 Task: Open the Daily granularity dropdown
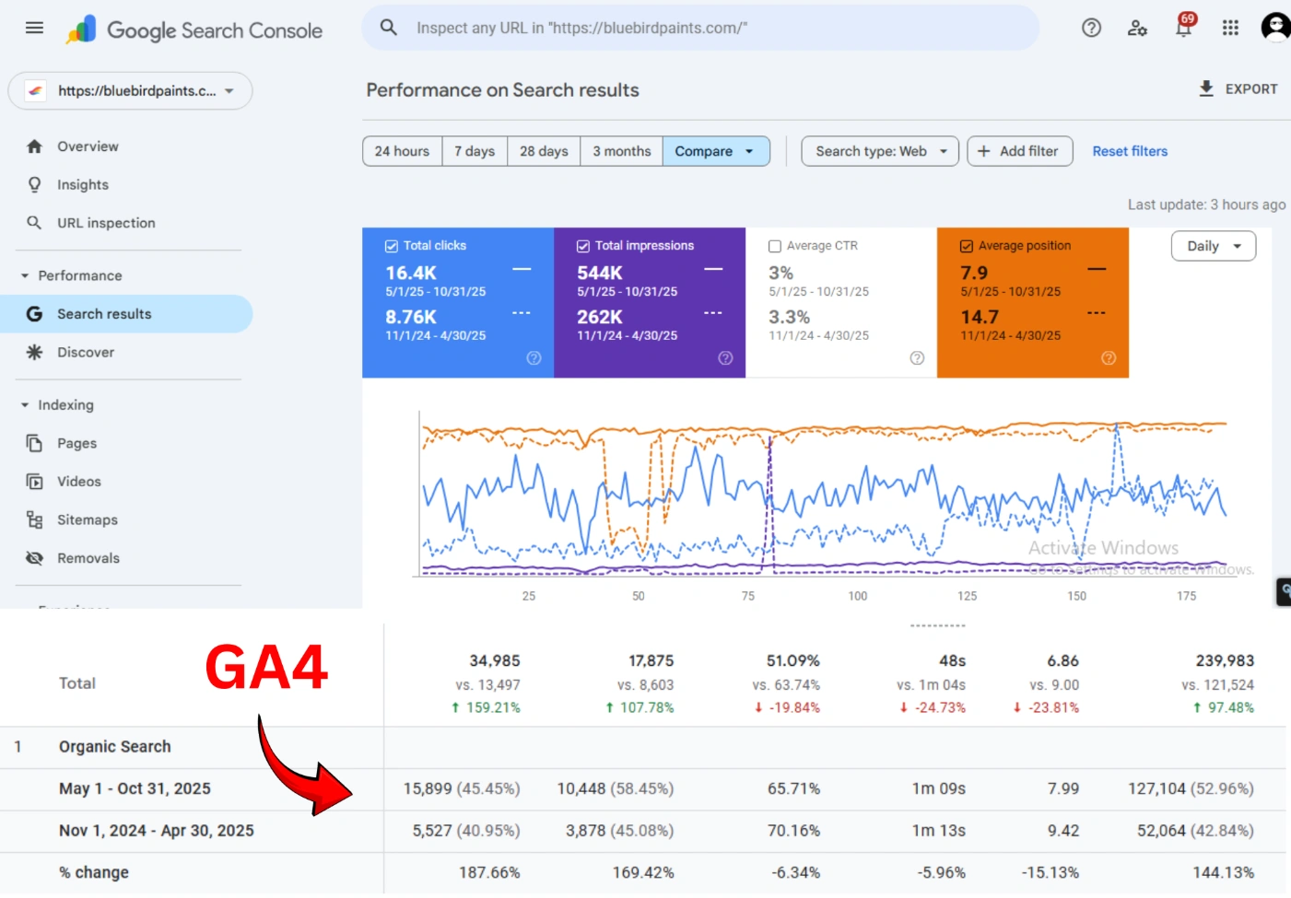(1214, 246)
